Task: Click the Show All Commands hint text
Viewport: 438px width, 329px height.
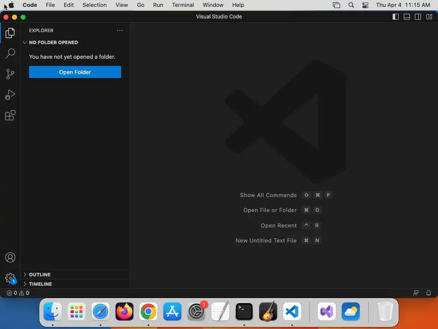Action: [268, 195]
